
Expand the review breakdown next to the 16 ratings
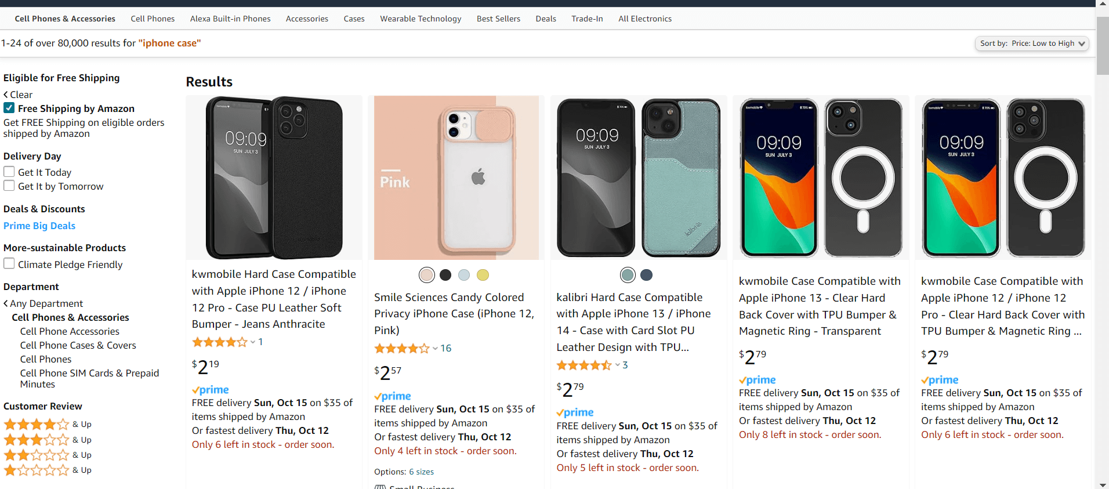pyautogui.click(x=434, y=349)
